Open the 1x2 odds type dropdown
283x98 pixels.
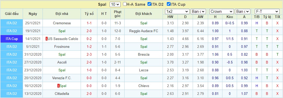[177, 11]
